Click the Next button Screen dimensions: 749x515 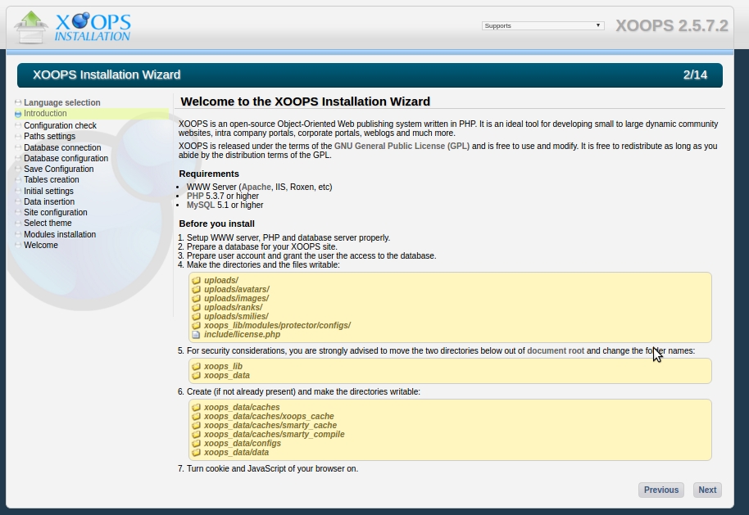tap(707, 490)
